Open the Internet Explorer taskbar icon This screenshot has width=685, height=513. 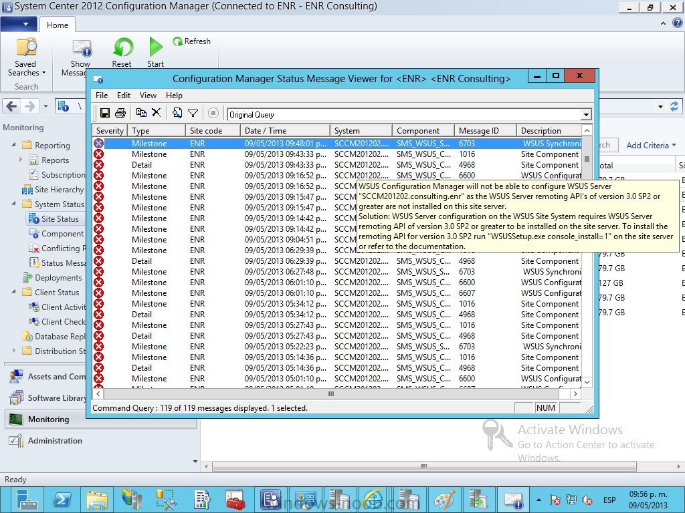point(372,500)
